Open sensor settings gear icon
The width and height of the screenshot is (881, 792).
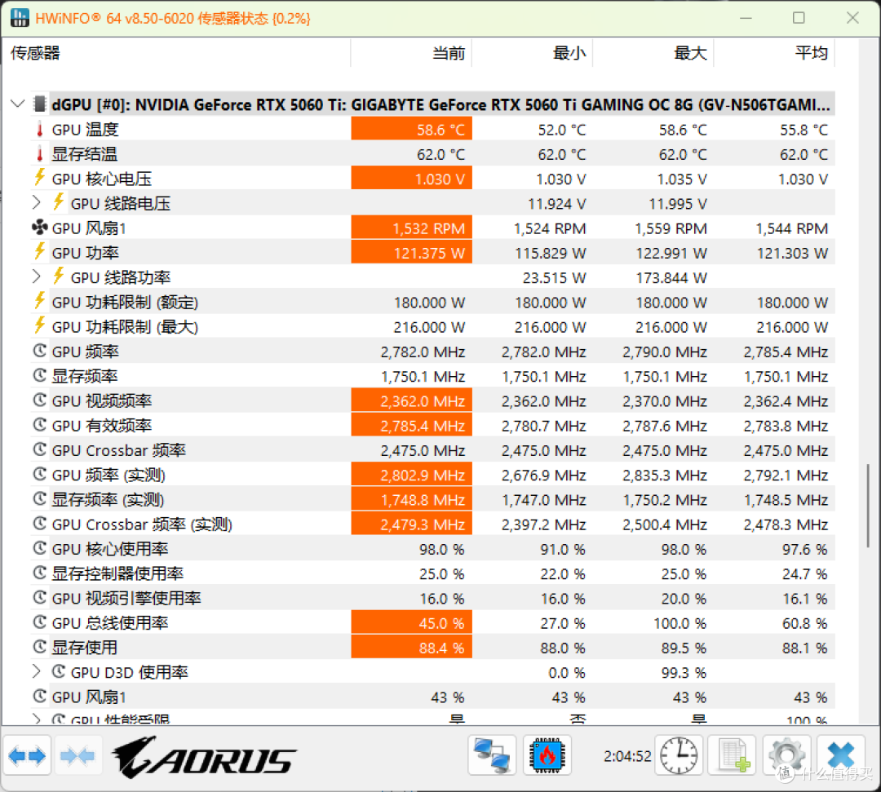[786, 755]
